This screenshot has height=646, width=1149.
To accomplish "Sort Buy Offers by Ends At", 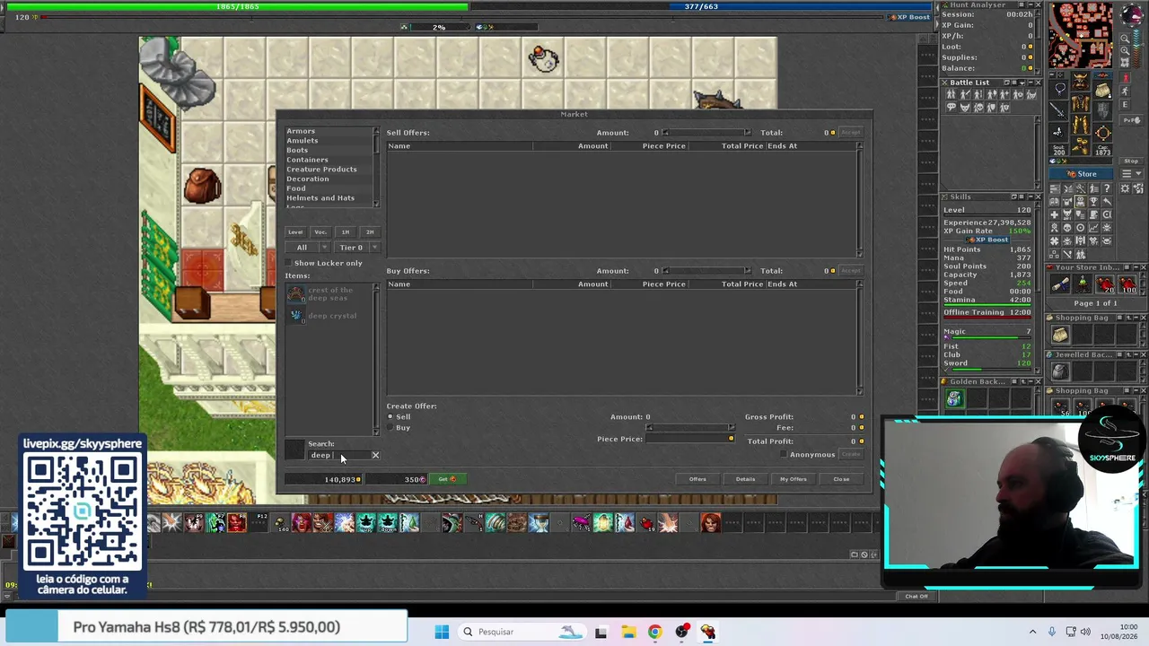I will [811, 284].
